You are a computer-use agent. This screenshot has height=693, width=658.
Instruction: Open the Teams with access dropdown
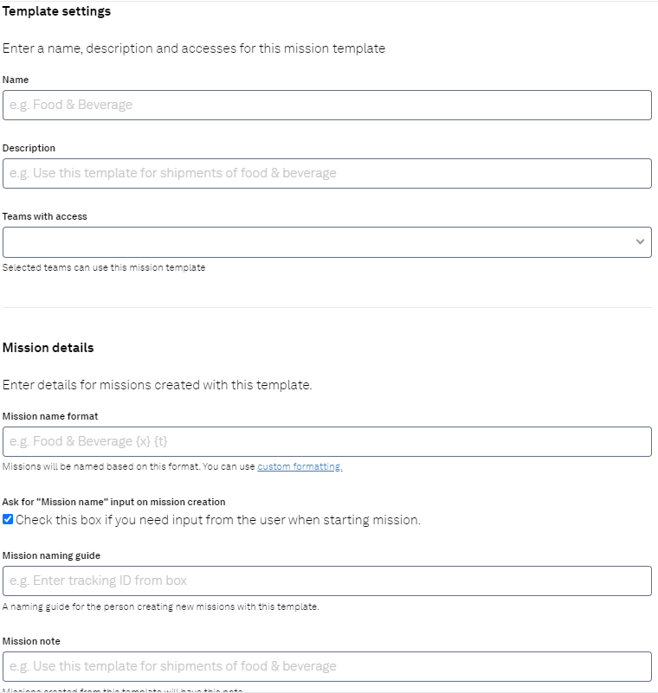[x=327, y=242]
